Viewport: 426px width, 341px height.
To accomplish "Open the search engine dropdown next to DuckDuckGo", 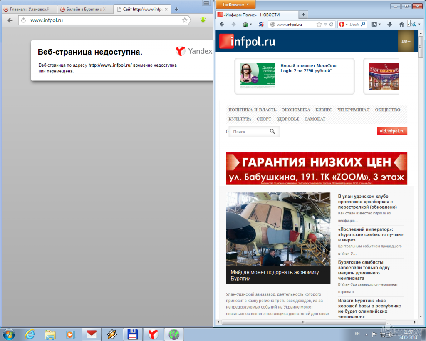I will [x=347, y=24].
